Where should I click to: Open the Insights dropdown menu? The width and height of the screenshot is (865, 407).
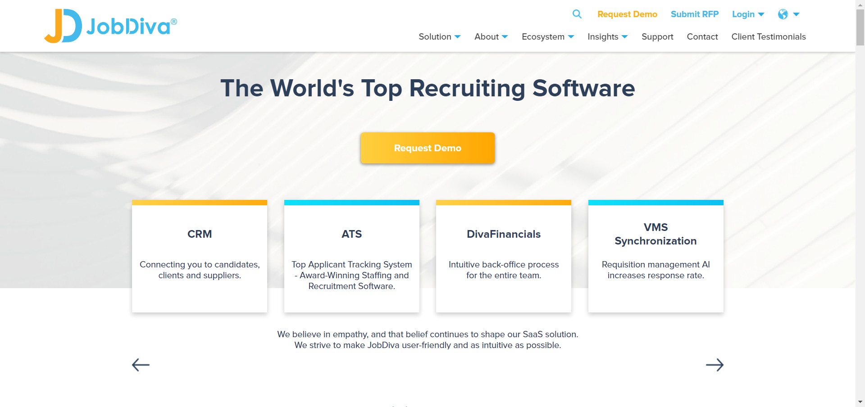pos(607,37)
